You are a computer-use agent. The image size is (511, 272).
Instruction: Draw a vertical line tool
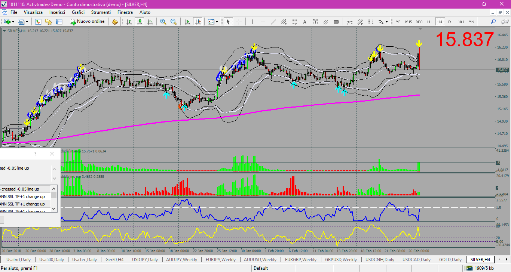coord(252,22)
